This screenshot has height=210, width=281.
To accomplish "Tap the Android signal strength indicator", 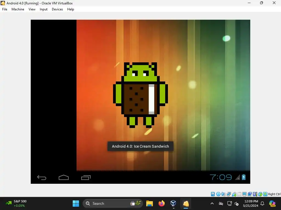I will (x=238, y=177).
